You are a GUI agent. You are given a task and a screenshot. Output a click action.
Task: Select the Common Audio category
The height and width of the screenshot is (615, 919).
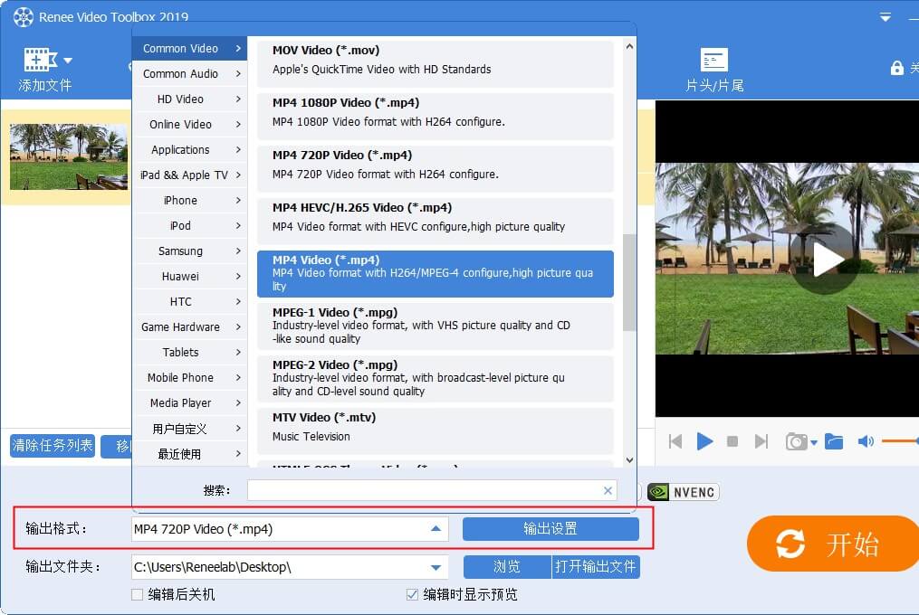click(190, 74)
